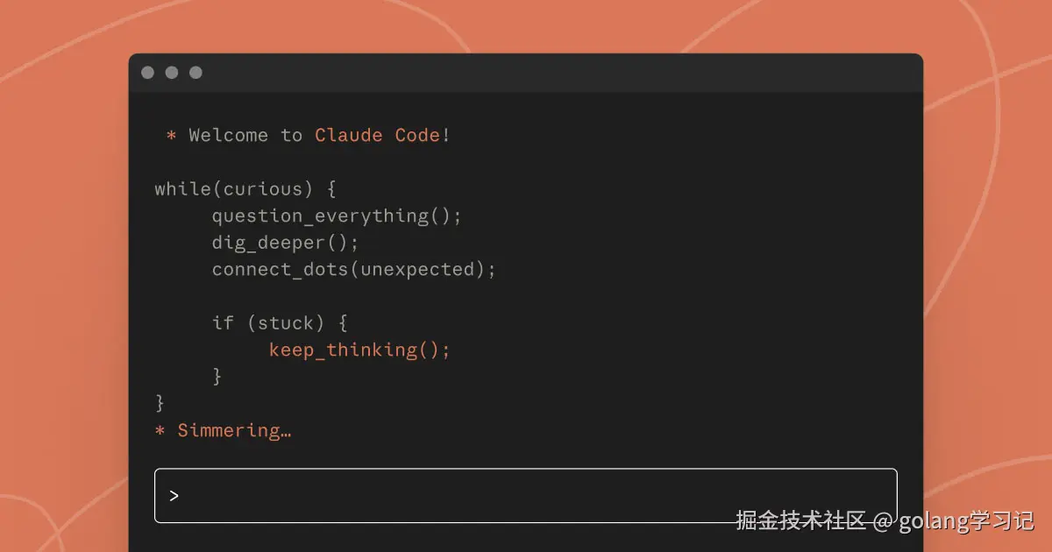
Task: Click the middle window dot in titlebar
Action: [x=172, y=73]
